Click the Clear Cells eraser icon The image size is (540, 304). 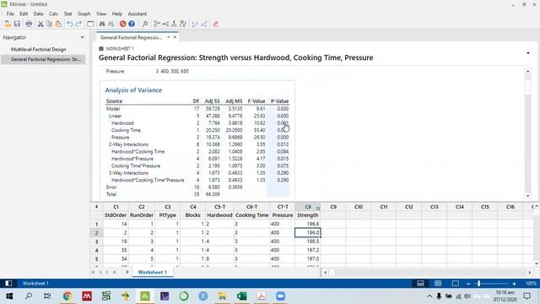(216, 24)
